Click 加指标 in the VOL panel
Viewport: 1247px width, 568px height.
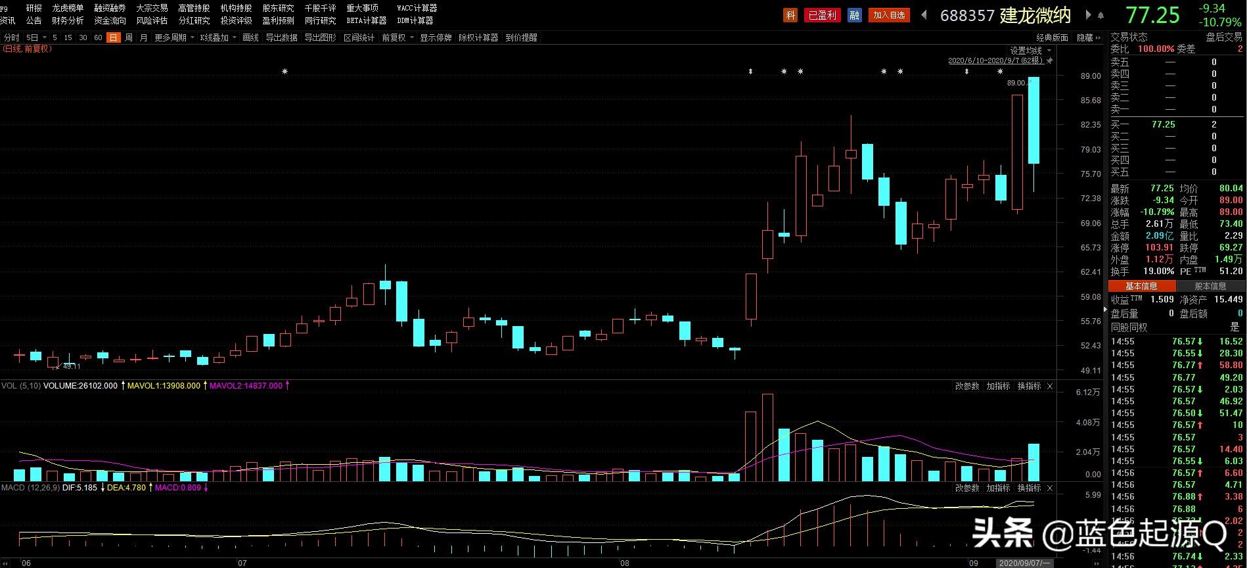998,387
